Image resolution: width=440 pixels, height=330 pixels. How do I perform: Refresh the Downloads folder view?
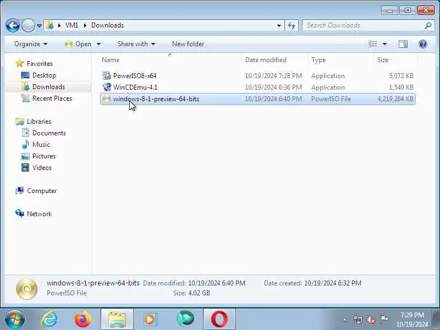pyautogui.click(x=291, y=25)
